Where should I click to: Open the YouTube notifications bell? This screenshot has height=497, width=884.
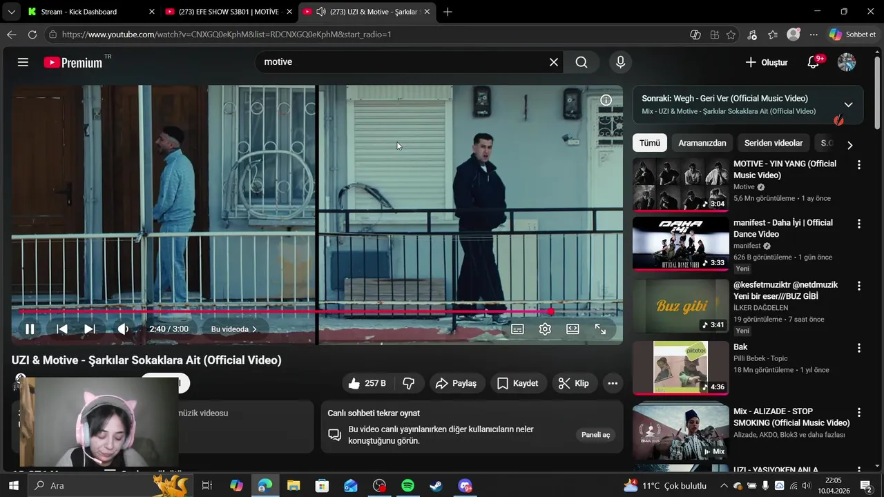[814, 62]
